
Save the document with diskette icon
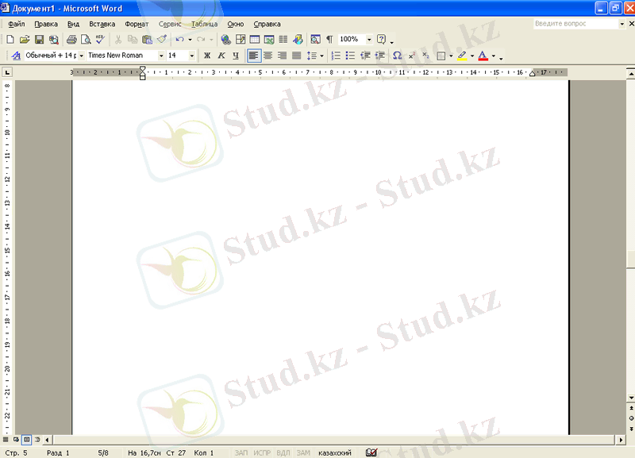[39, 39]
